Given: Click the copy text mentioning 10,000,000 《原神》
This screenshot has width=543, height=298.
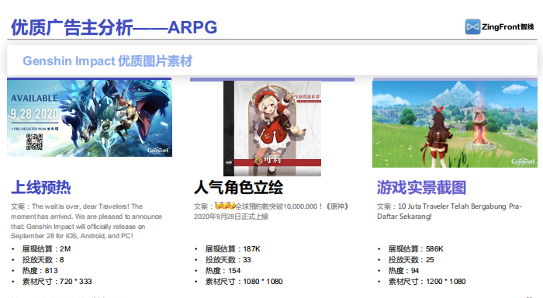Looking at the screenshot, I should pos(271,211).
